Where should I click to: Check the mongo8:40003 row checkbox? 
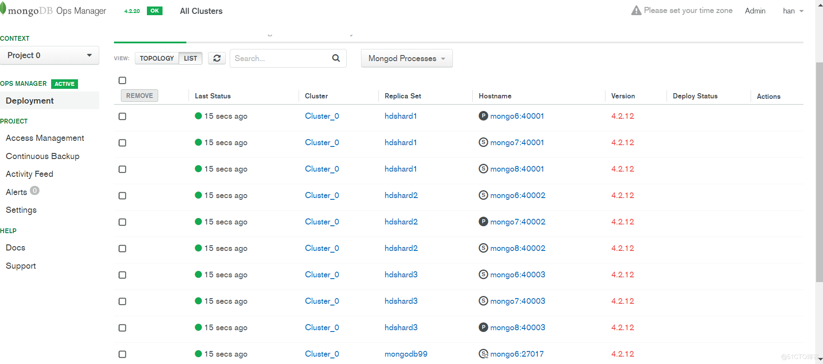(x=122, y=328)
